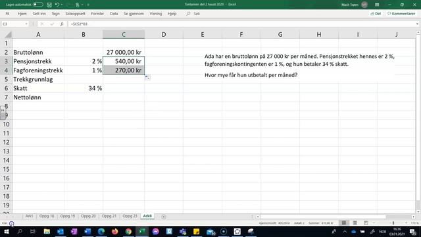Open the Auto Fill Options button
Screen dimensions: 421x237
point(147,78)
